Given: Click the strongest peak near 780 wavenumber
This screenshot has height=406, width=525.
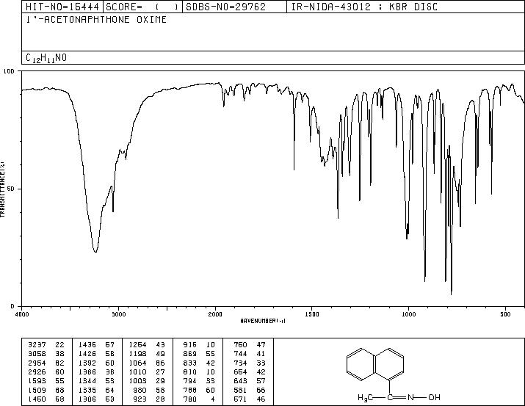Looking at the screenshot, I should click(452, 294).
